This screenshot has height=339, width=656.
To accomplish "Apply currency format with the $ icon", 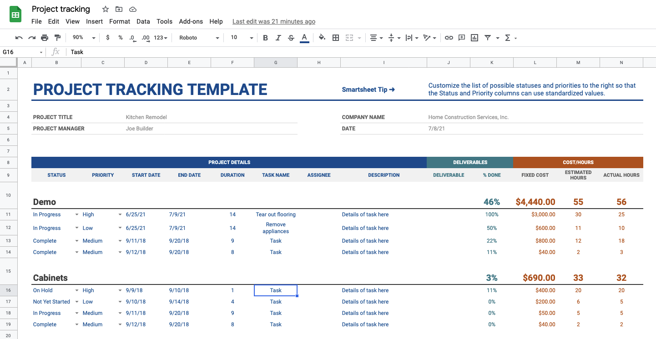I will click(x=108, y=38).
